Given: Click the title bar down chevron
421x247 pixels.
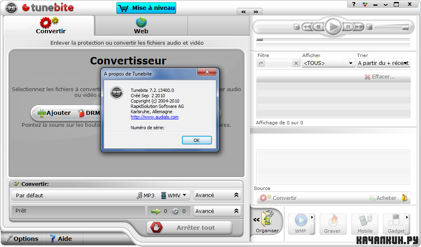Looking at the screenshot, I should [x=386, y=4].
